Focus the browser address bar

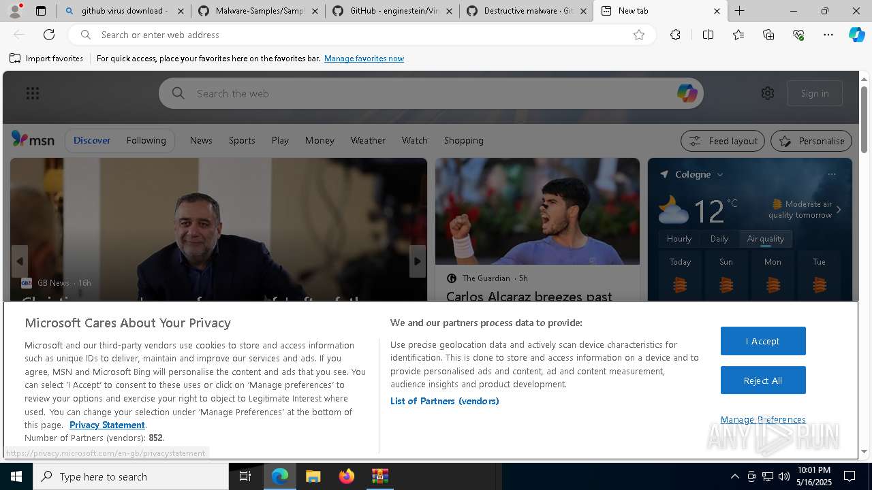click(x=361, y=35)
